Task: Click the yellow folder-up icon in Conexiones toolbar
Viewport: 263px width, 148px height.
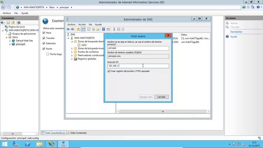Action: point(14,23)
